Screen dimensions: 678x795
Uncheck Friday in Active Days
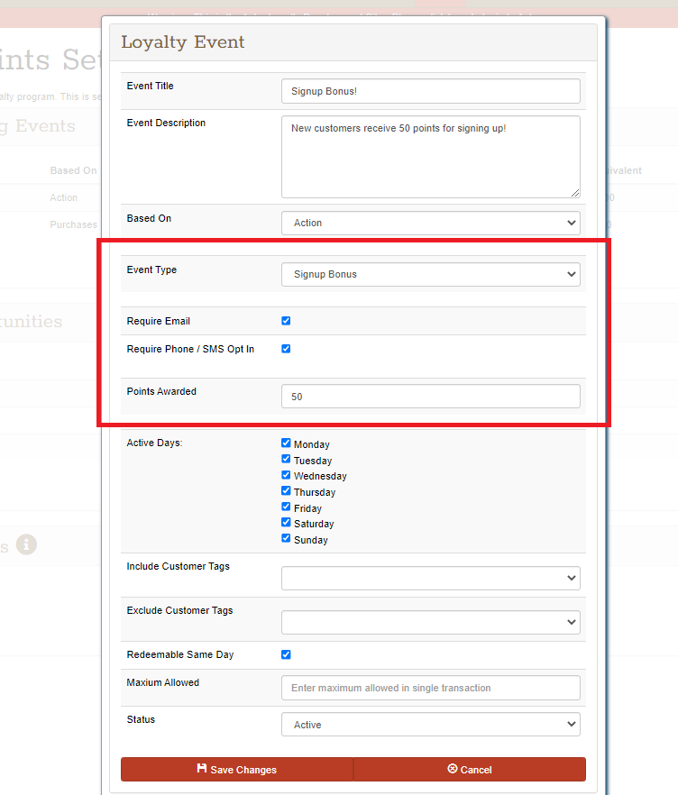[x=286, y=507]
